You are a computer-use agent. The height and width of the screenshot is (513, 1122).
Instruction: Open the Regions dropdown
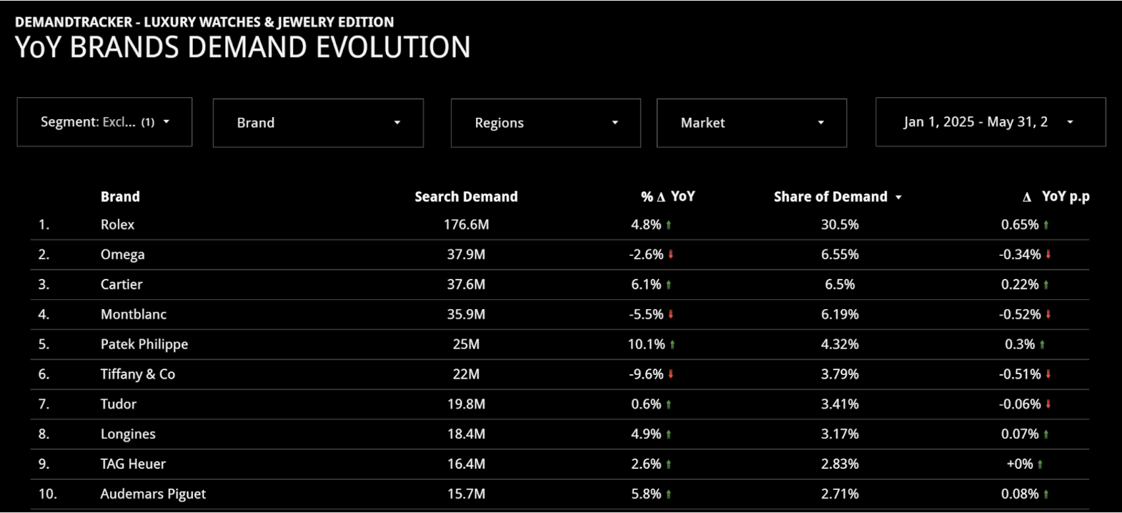point(546,123)
